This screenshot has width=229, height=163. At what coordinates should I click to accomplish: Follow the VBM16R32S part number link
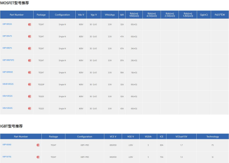pyautogui.click(x=7, y=96)
